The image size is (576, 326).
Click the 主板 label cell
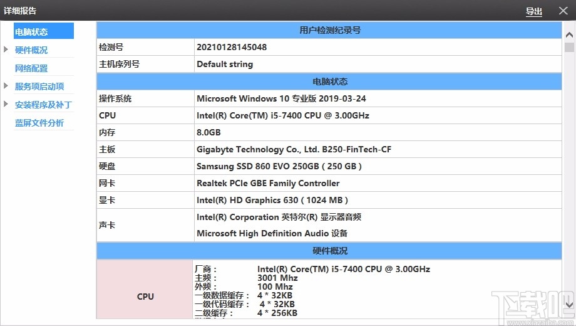(145, 149)
